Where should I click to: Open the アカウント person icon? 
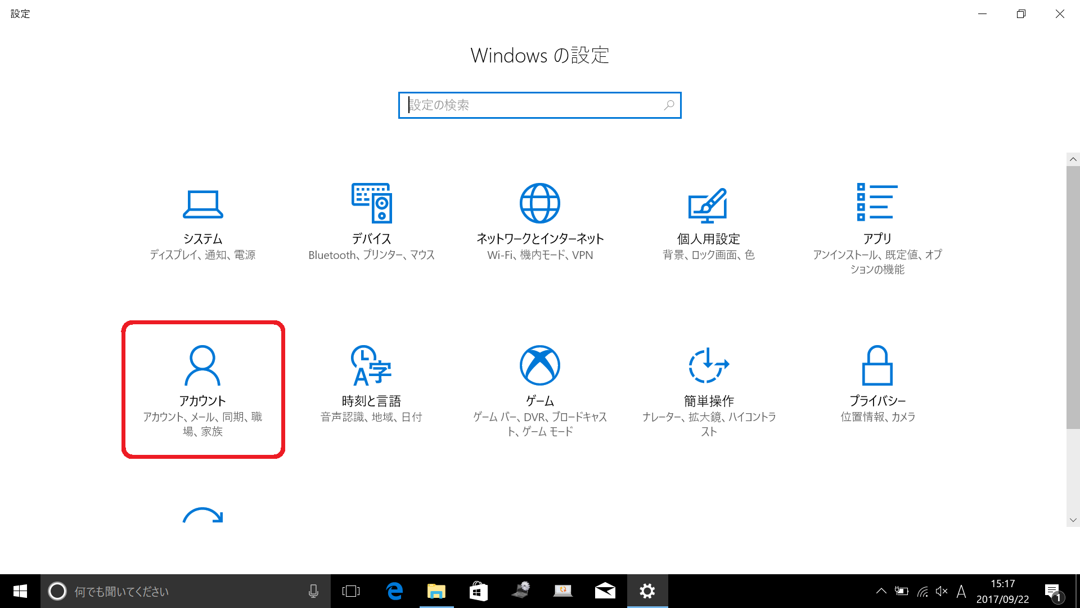[202, 365]
